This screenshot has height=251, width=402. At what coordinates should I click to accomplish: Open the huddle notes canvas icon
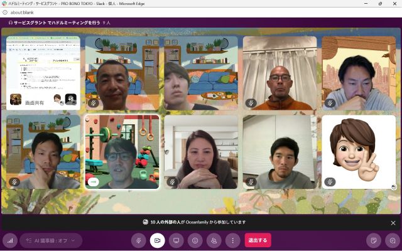click(374, 240)
